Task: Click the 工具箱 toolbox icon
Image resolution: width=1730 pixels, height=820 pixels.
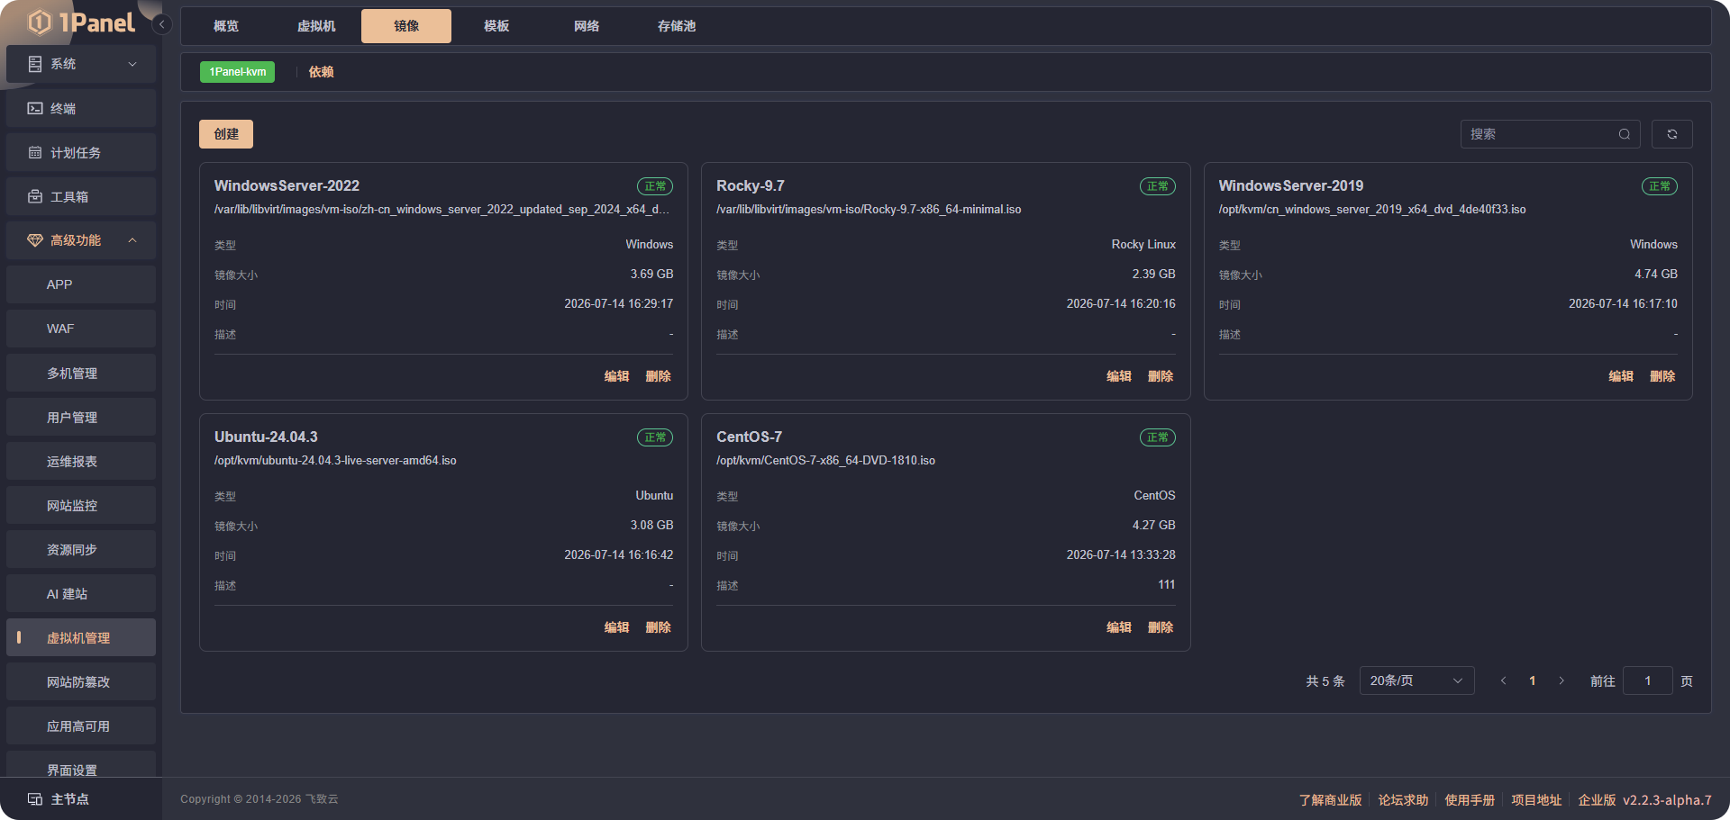Action: 35,196
